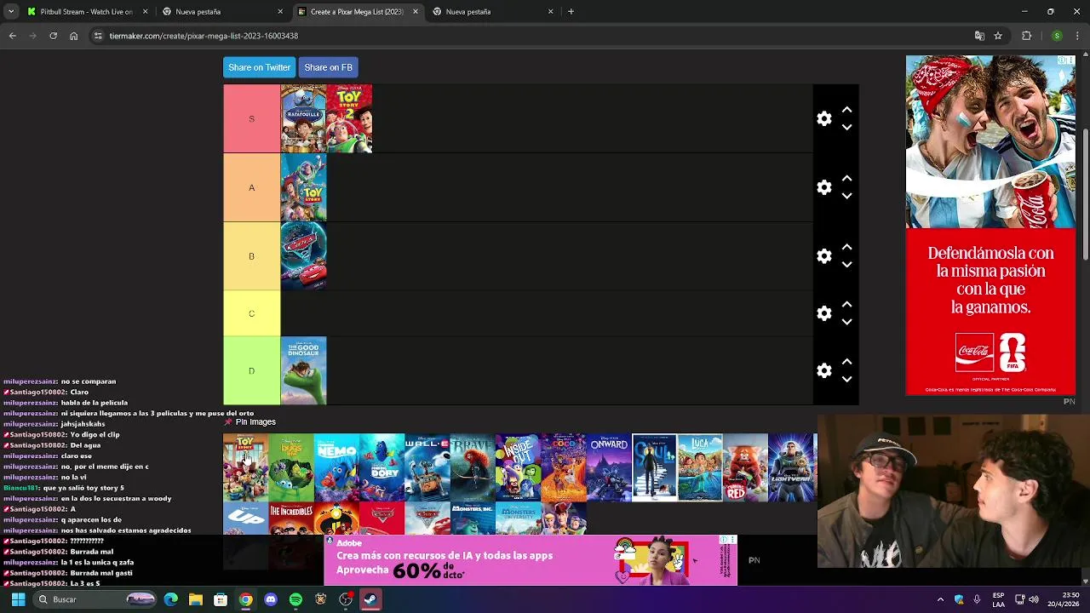Select the D tier label cell
1090x613 pixels.
(x=251, y=370)
